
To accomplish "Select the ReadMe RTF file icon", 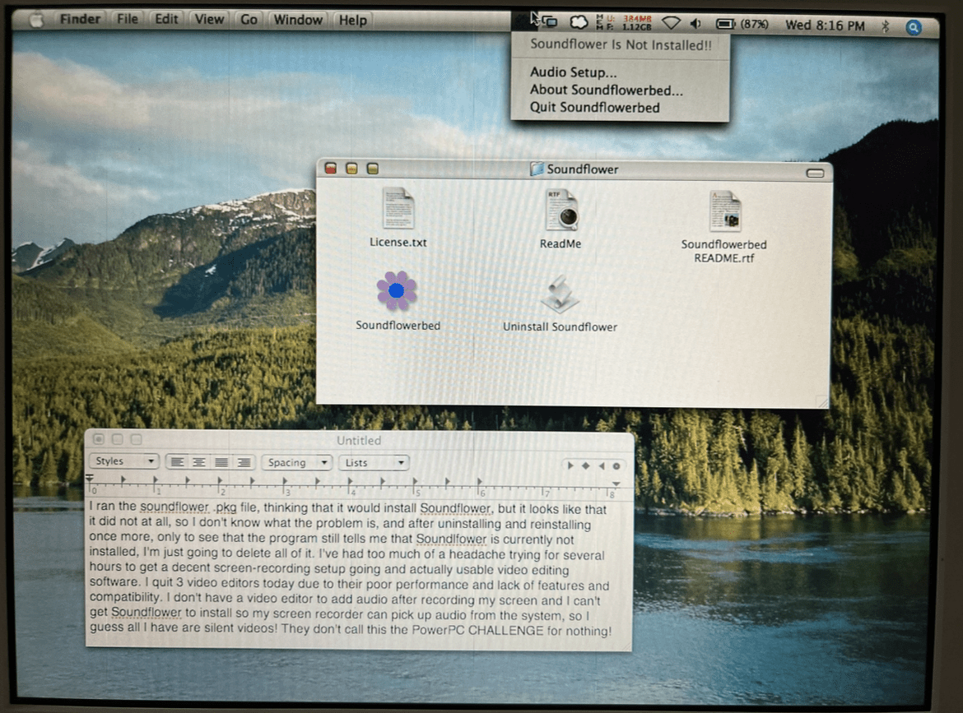I will [x=561, y=210].
